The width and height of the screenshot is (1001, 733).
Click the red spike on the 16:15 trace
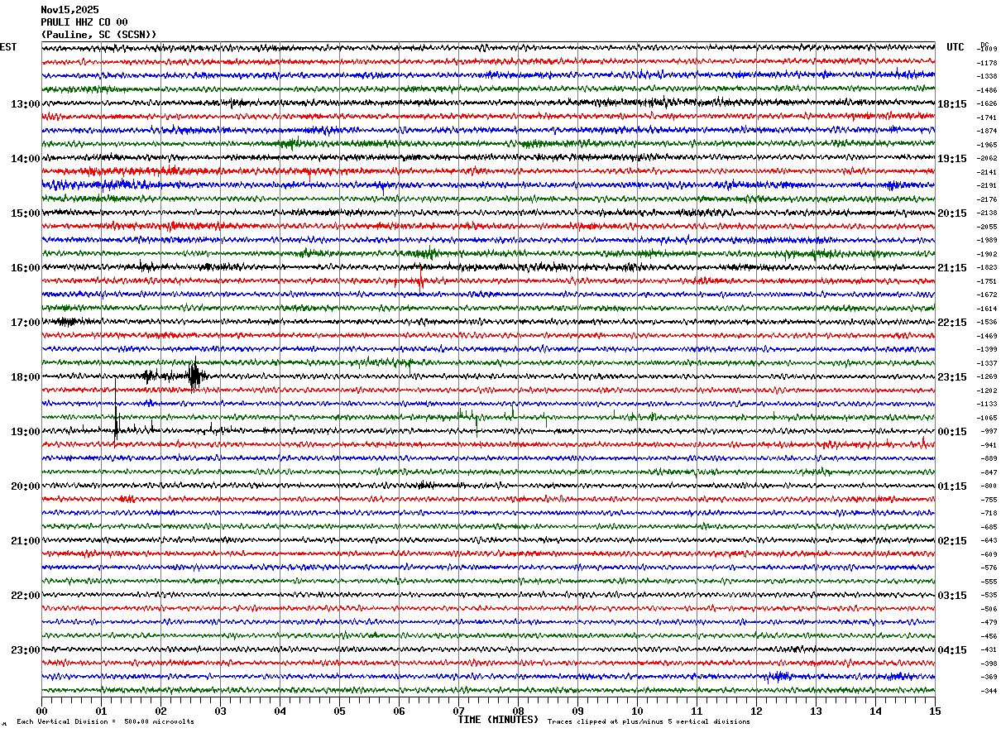point(420,279)
